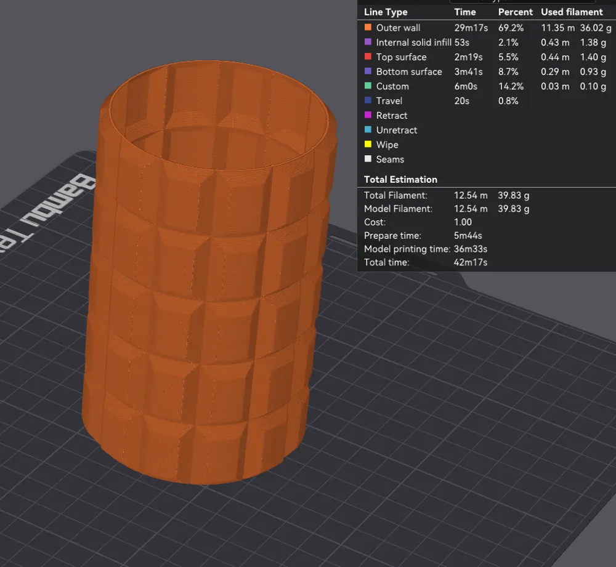Screen dimensions: 616x567
Task: Show Retract points in preview
Action: pyautogui.click(x=392, y=116)
